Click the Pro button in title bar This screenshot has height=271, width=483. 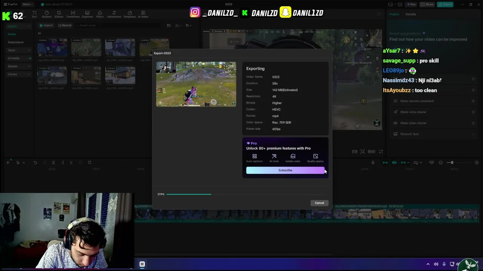point(411,5)
